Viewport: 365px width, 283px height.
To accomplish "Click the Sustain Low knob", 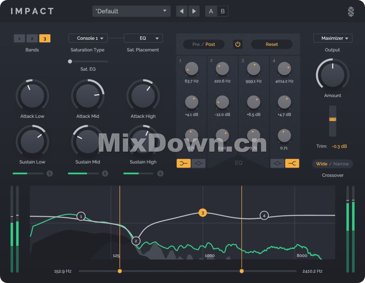I will pos(32,141).
